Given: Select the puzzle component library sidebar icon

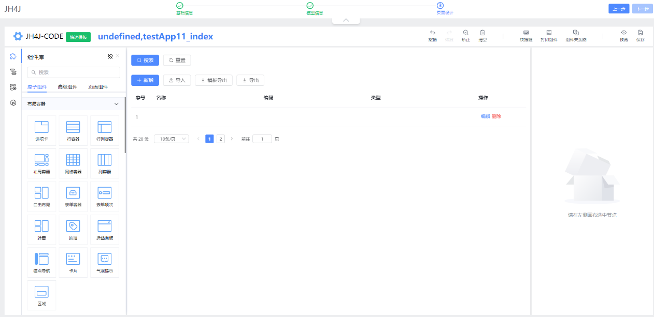Looking at the screenshot, I should (x=13, y=56).
